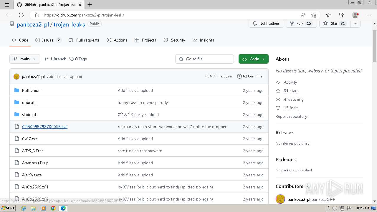Expand the main branch dropdown
The width and height of the screenshot is (377, 212).
25,59
